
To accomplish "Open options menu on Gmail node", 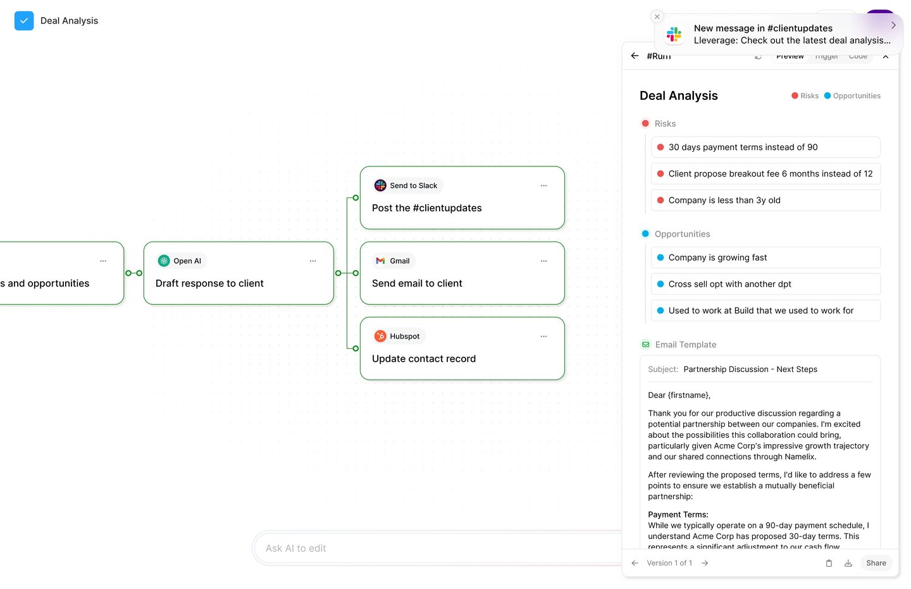I will pyautogui.click(x=543, y=261).
